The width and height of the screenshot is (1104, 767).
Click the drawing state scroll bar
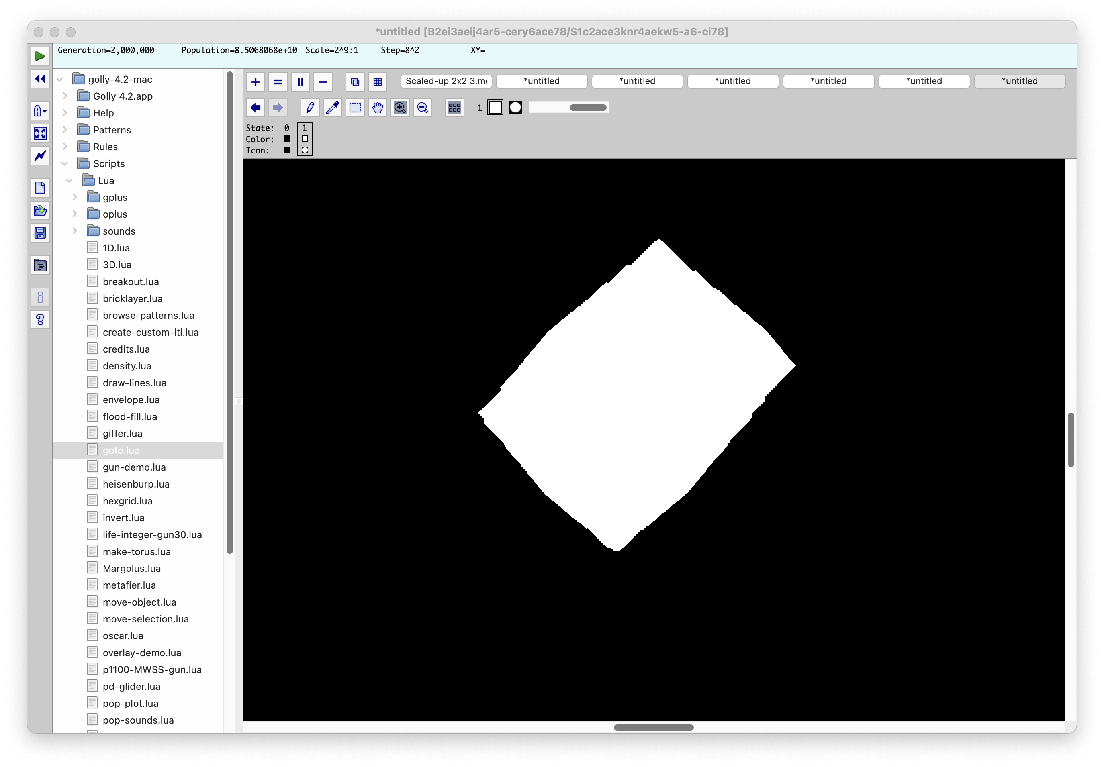(x=569, y=108)
